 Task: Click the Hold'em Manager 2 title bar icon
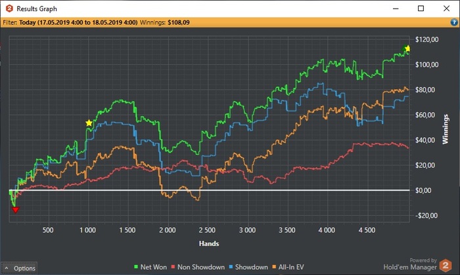point(9,9)
